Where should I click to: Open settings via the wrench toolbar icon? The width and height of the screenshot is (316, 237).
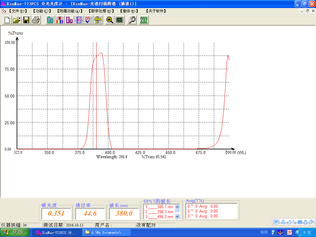tap(132, 20)
